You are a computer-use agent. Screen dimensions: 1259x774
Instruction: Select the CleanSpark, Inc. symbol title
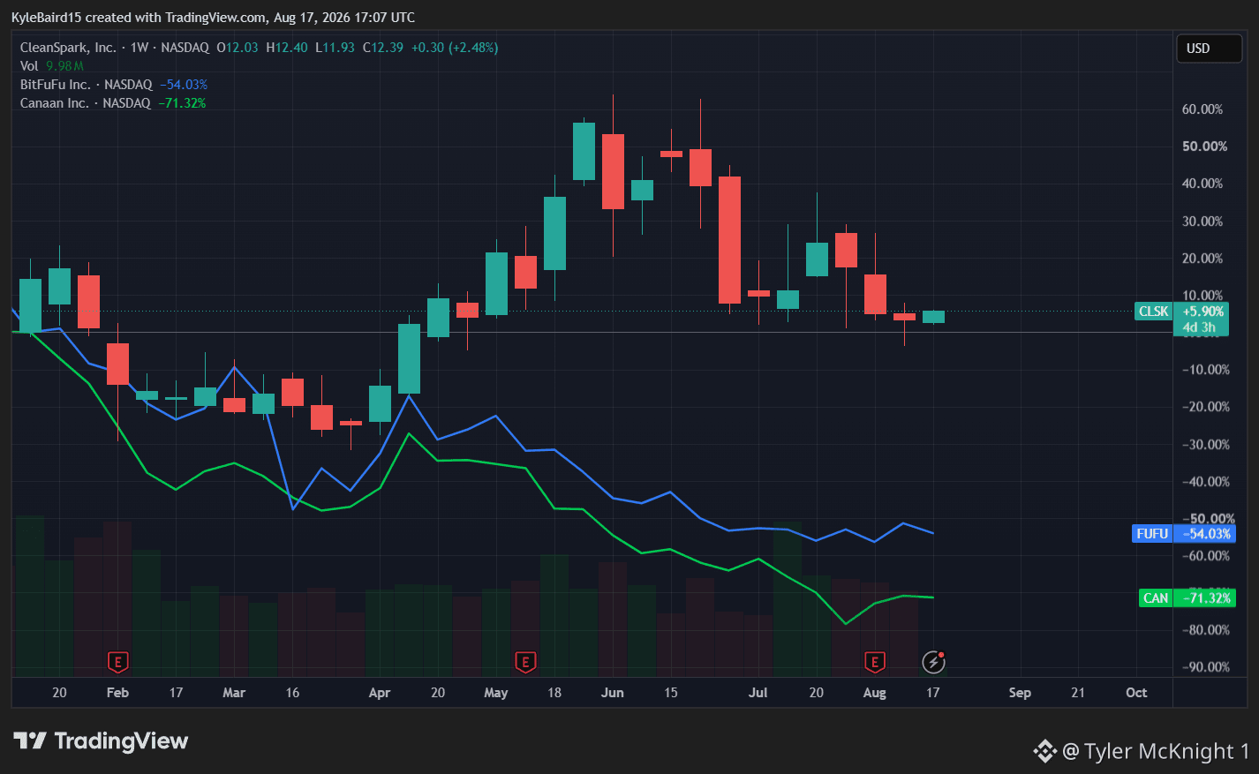click(68, 48)
